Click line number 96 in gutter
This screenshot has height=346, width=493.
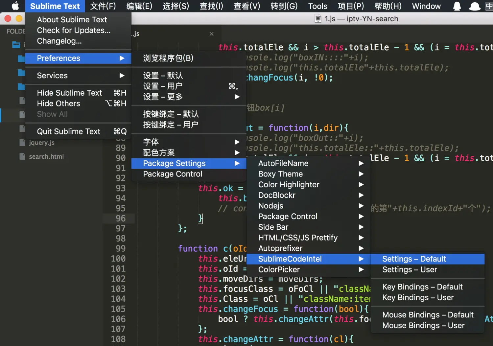[x=121, y=219]
